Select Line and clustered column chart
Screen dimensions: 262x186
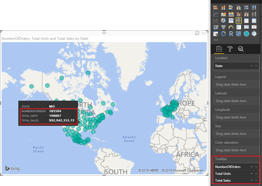tap(246, 14)
